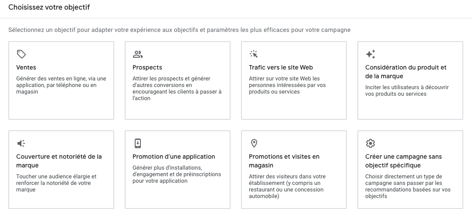Image resolution: width=472 pixels, height=219 pixels.
Task: Click the price tag icon for Ventes
Action: 21,54
